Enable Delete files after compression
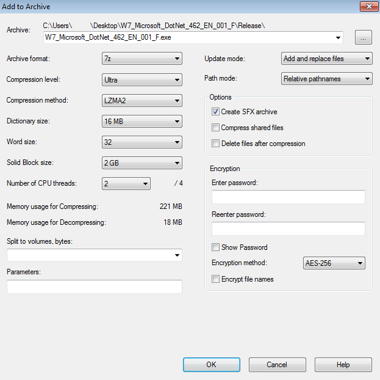 click(x=215, y=144)
